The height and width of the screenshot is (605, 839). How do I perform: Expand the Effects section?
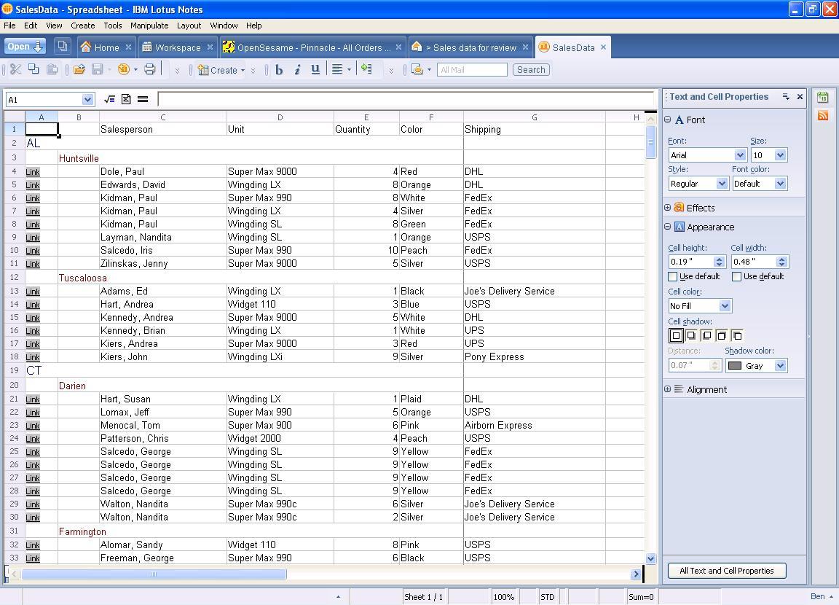coord(668,208)
